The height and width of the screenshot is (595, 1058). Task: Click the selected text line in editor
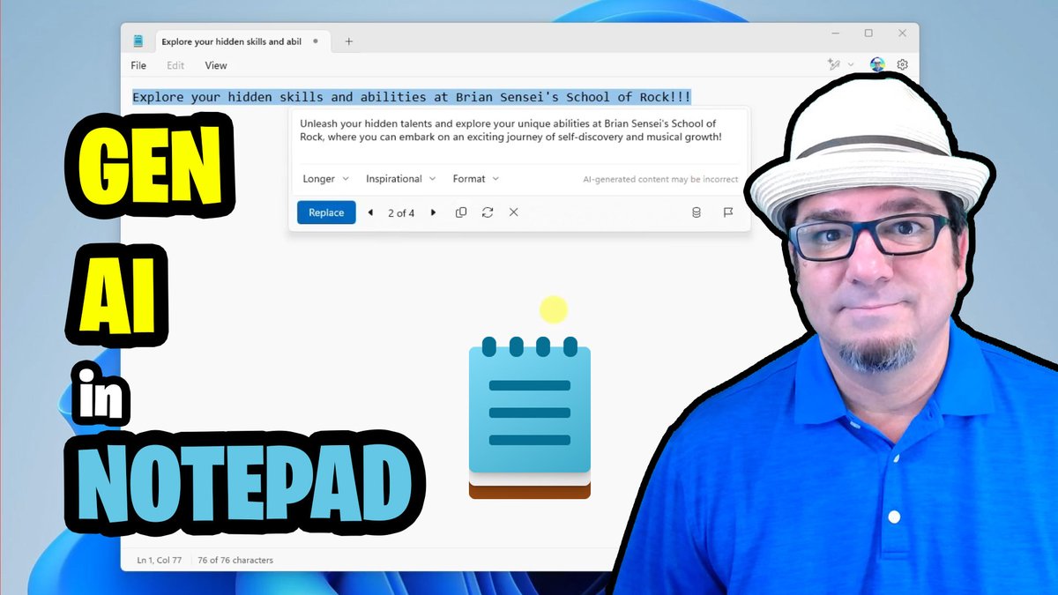412,97
